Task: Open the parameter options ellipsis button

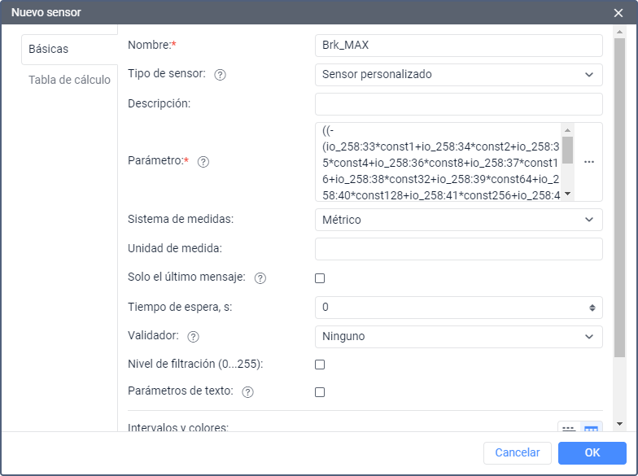Action: pyautogui.click(x=589, y=162)
